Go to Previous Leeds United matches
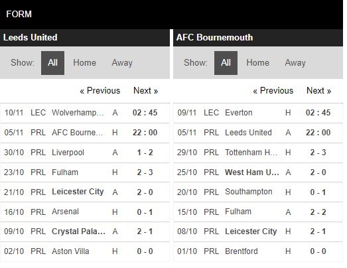Screen dimensions: 347x268 (x=100, y=91)
